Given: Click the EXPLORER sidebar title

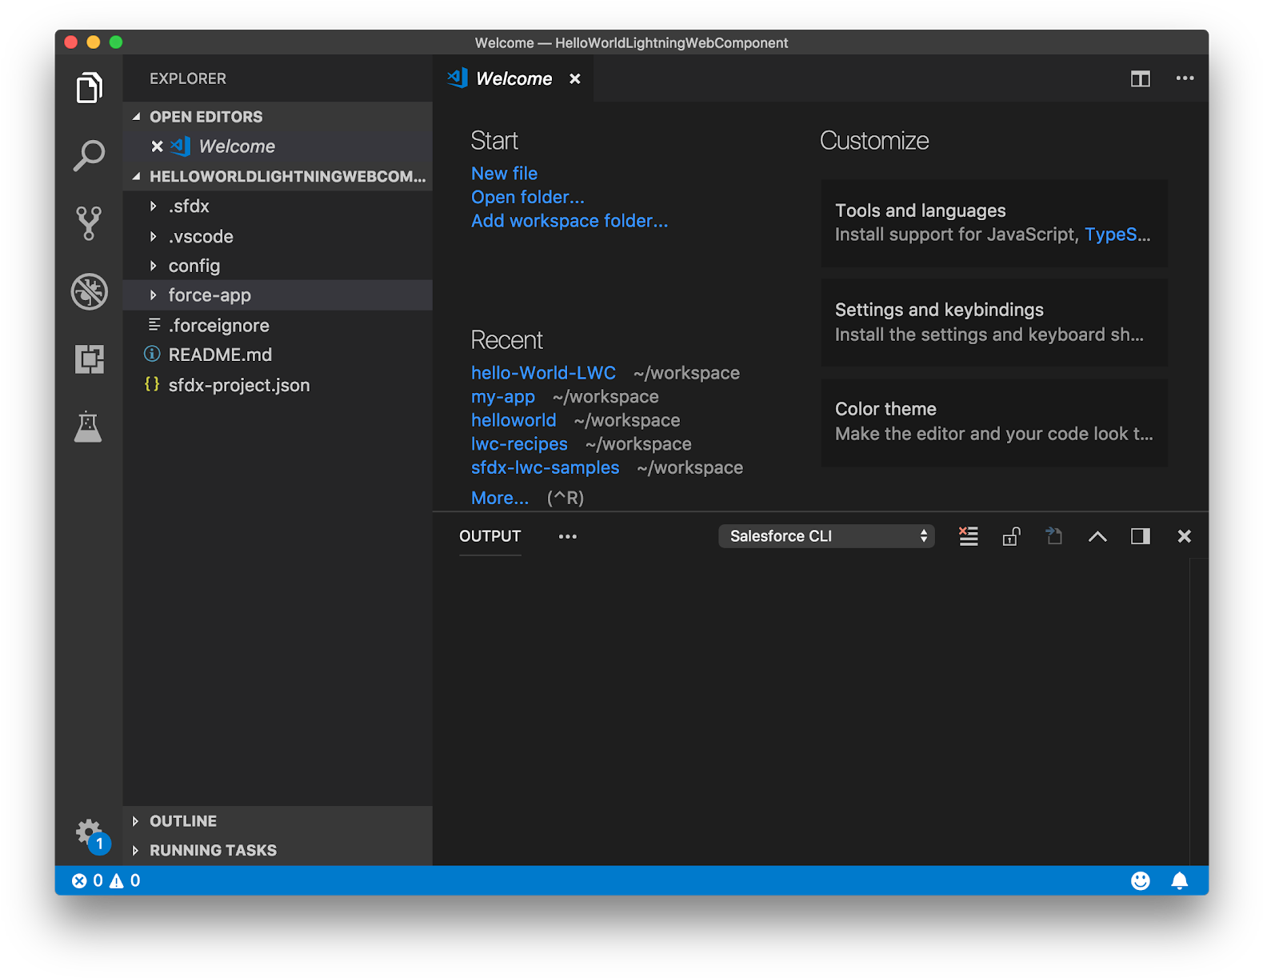Looking at the screenshot, I should (x=188, y=78).
